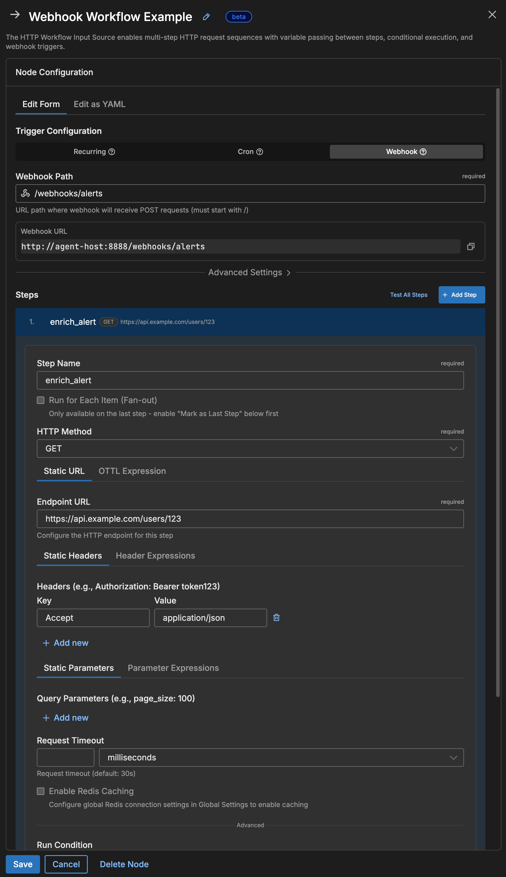
Task: Enable Run for Each Item fan-out
Action: pos(40,400)
